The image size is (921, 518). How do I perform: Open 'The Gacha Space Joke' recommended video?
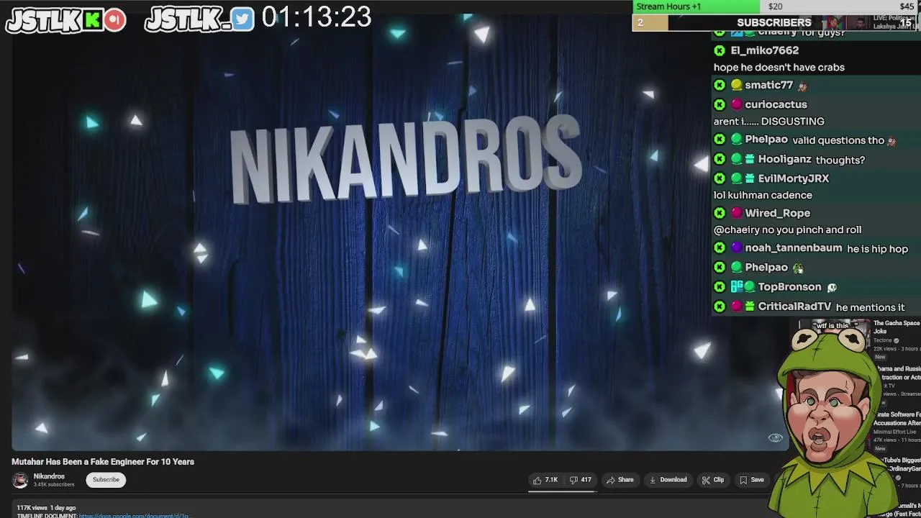[x=896, y=327]
